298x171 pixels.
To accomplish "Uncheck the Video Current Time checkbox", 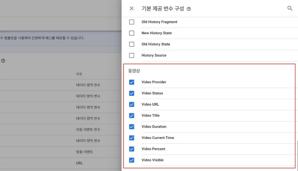I will tap(131, 138).
